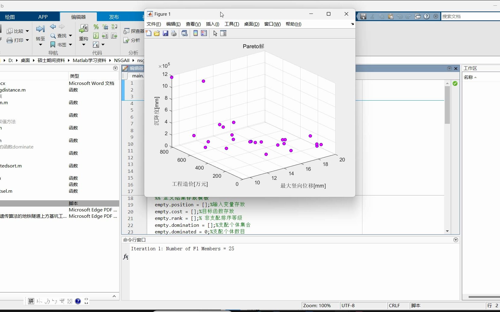
Task: Click the 转至 (Go To) arrow icon
Action: 40,29
